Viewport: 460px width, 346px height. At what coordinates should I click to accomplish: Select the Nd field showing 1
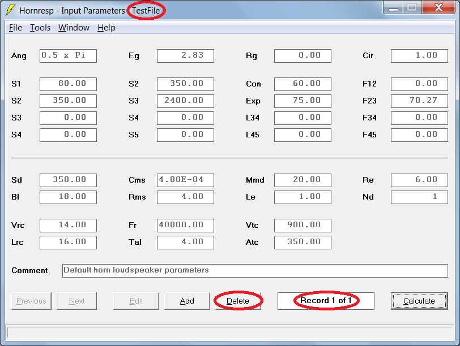420,197
